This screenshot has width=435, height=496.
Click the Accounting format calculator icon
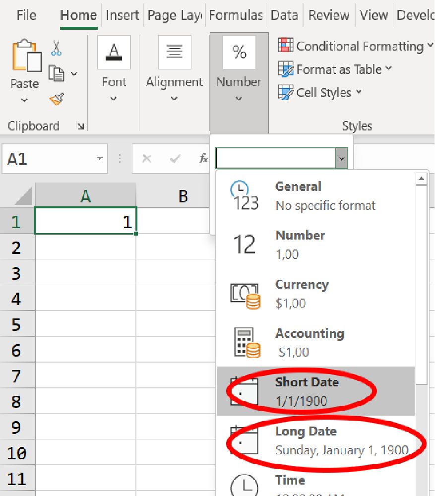[247, 343]
